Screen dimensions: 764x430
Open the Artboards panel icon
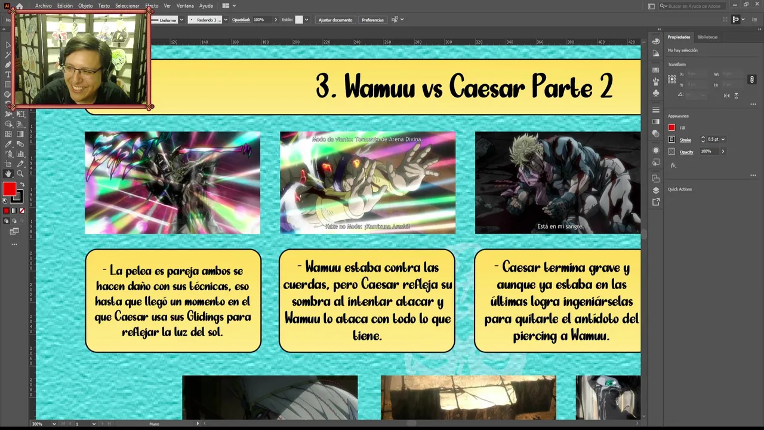coord(656,179)
